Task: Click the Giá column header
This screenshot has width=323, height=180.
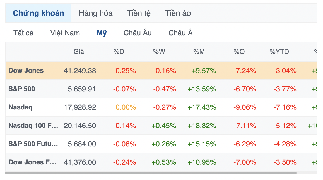Action: [79, 52]
